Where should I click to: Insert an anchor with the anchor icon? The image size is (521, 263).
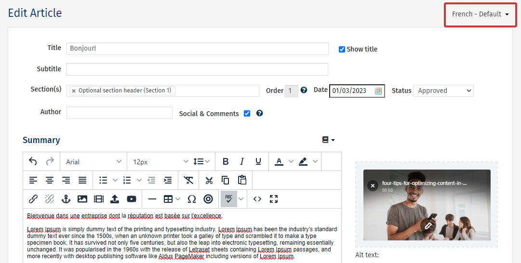[x=66, y=199]
